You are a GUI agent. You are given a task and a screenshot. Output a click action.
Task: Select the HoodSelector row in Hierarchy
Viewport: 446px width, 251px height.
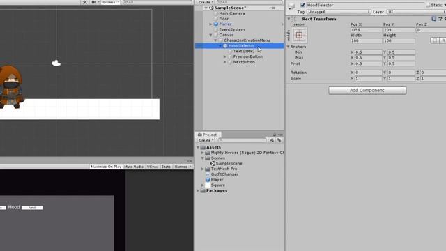[x=240, y=46]
